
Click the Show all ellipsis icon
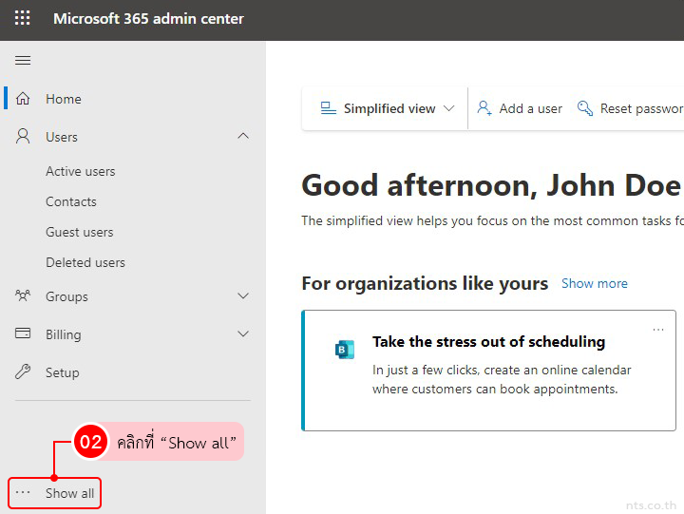[x=23, y=492]
